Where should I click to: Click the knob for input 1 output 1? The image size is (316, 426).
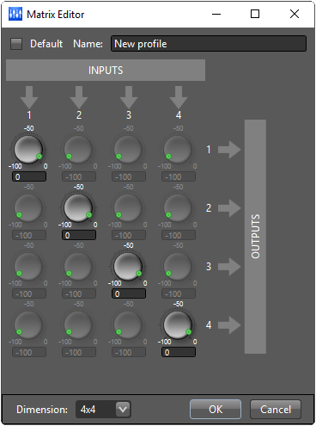tap(28, 150)
